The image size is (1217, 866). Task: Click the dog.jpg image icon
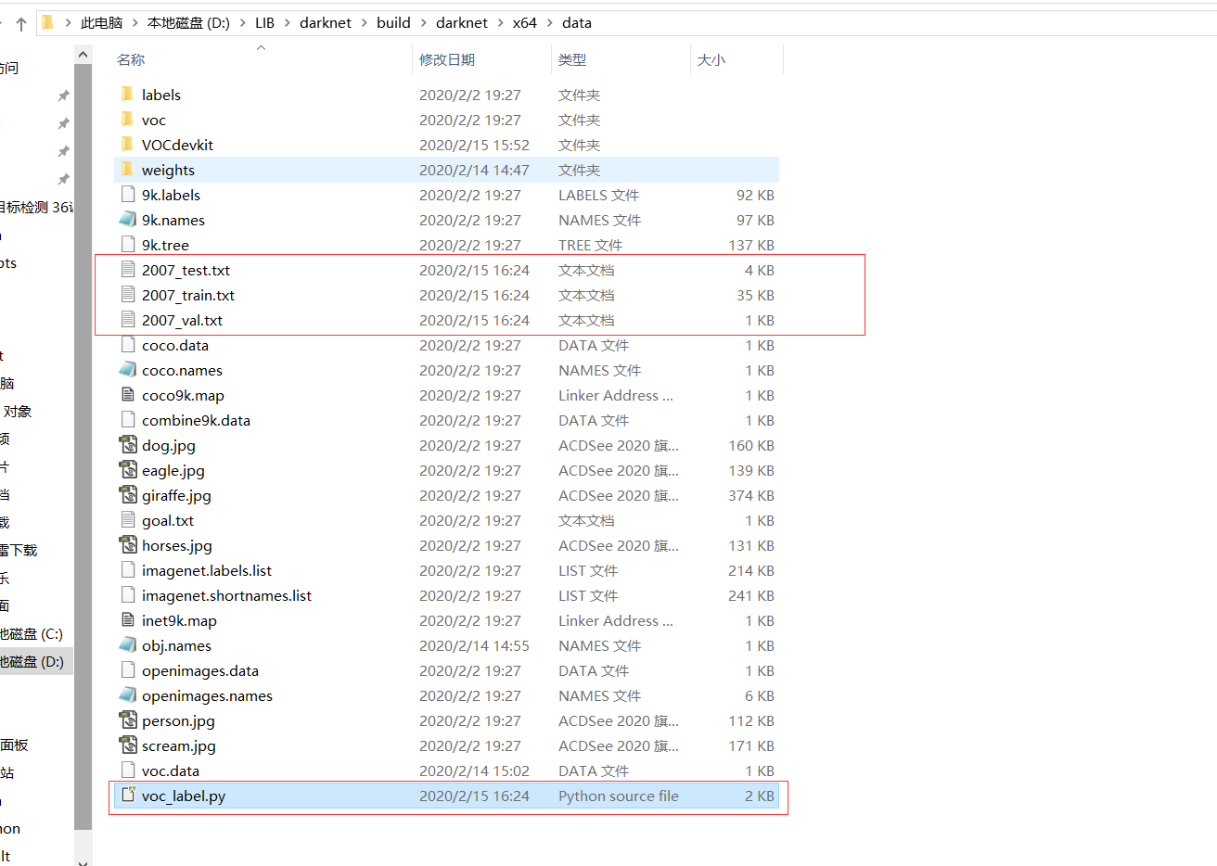(128, 444)
